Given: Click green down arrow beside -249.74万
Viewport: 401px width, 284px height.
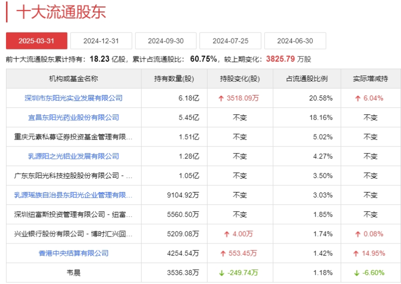Looking at the screenshot, I should 221,272.
